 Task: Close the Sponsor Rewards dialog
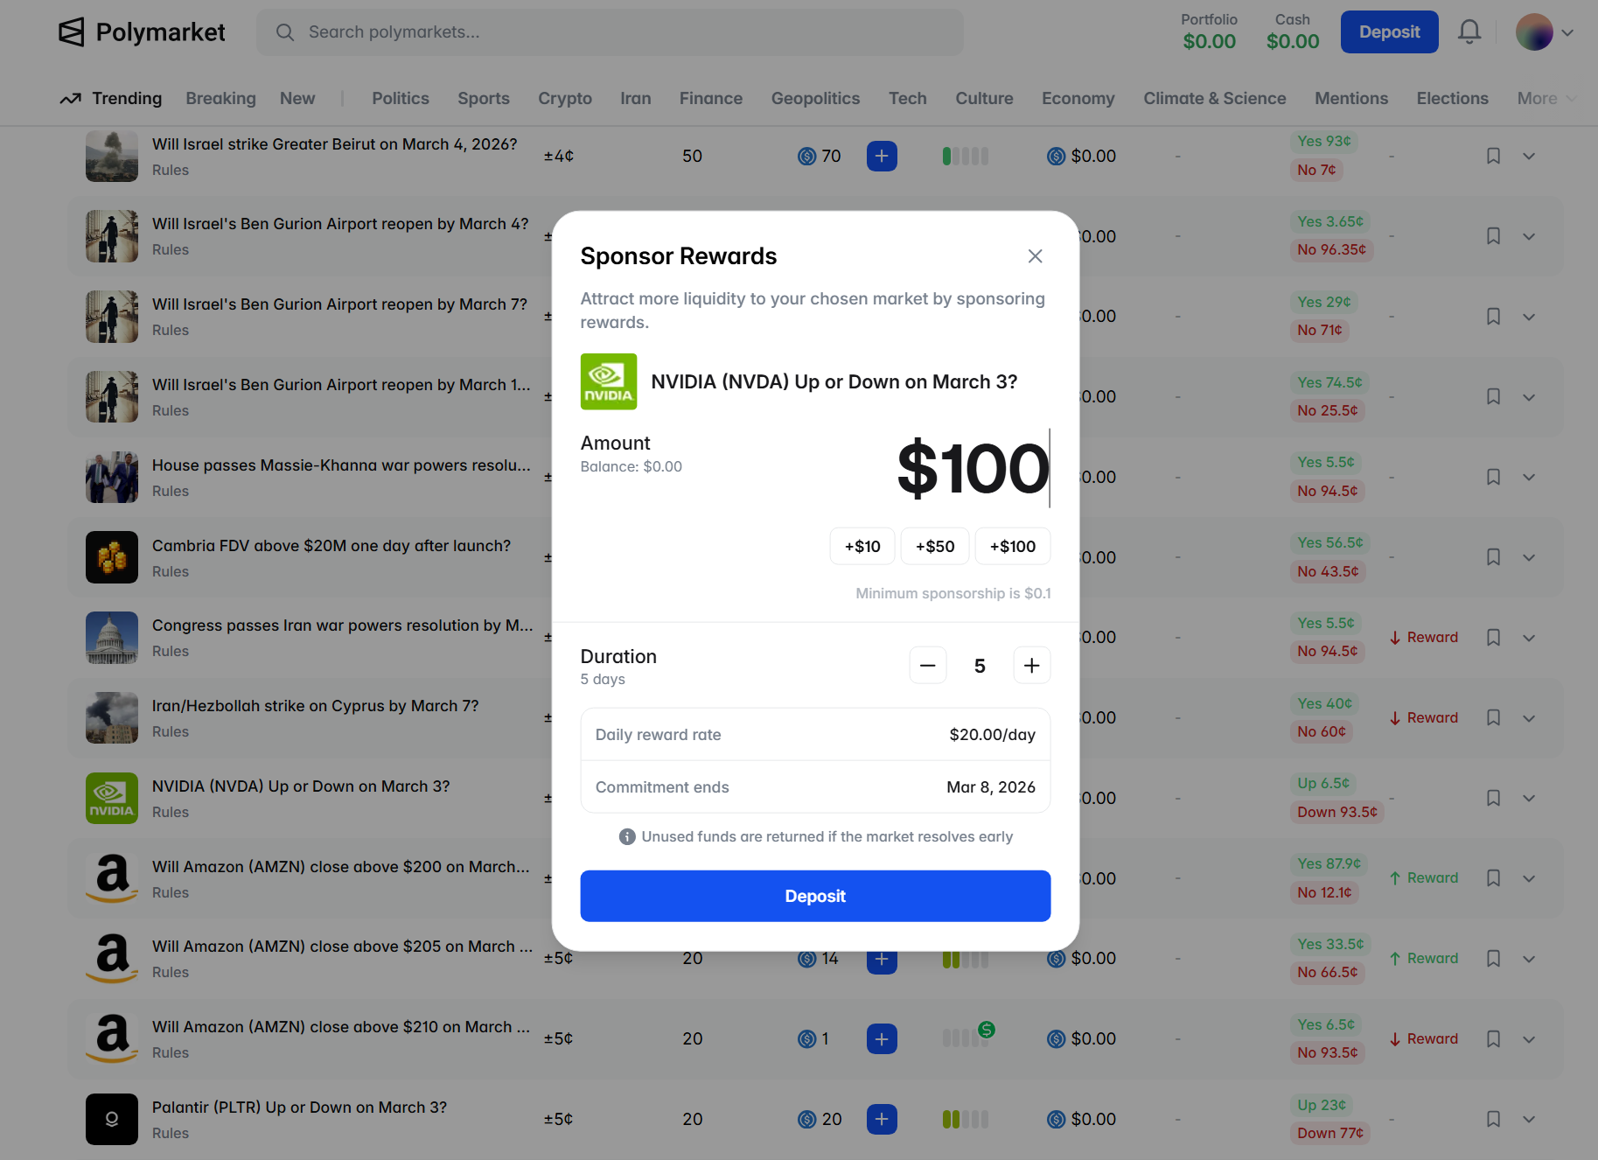tap(1035, 256)
